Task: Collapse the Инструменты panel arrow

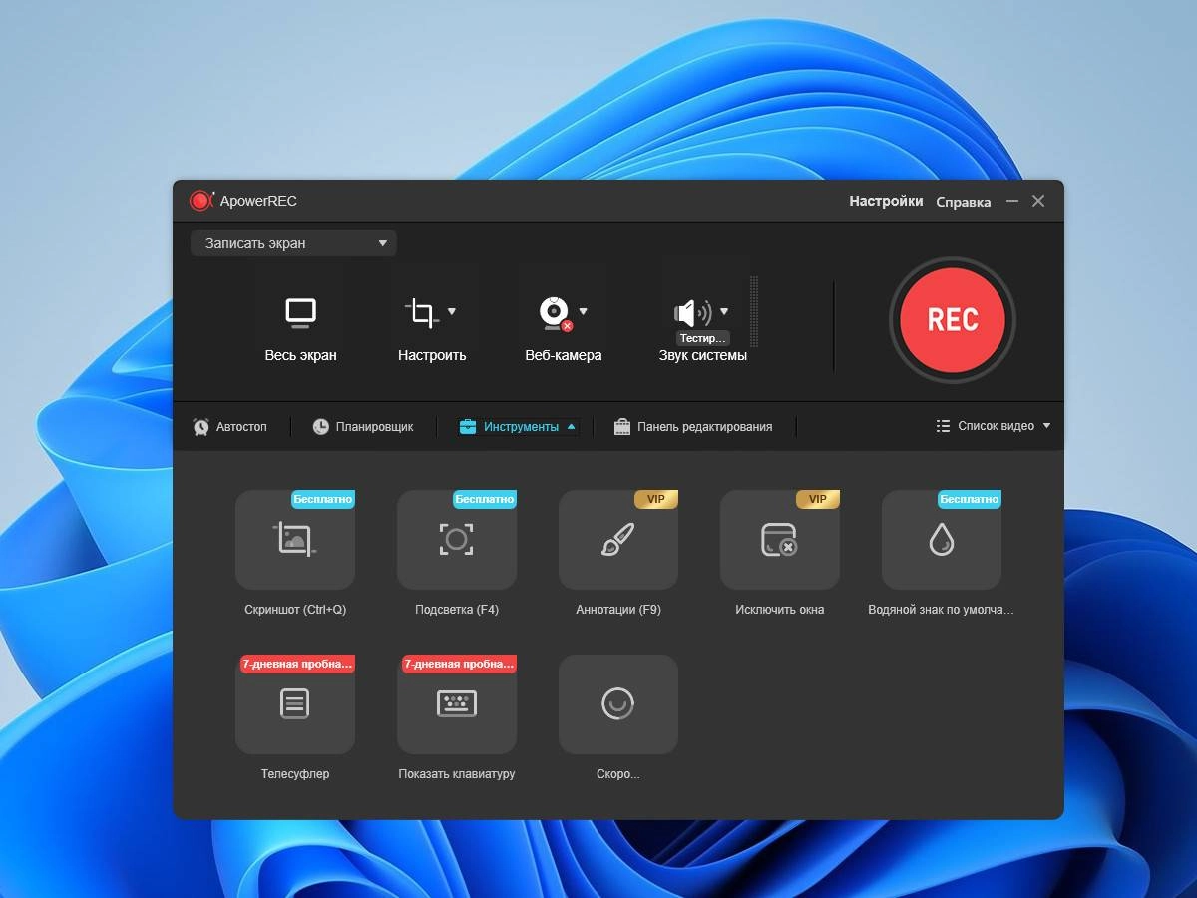Action: (x=571, y=427)
